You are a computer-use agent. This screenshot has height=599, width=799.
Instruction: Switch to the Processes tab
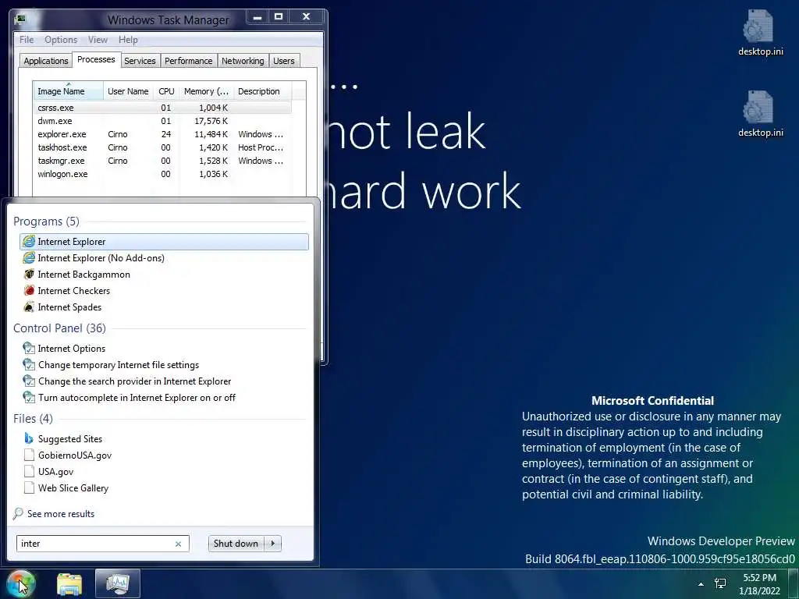(x=96, y=59)
